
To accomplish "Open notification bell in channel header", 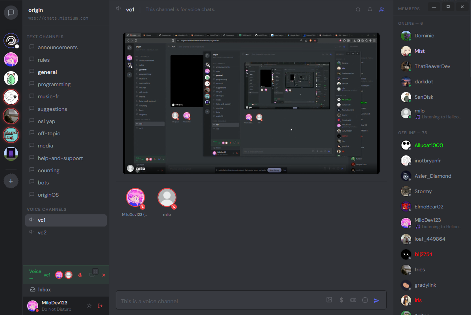I will click(370, 9).
